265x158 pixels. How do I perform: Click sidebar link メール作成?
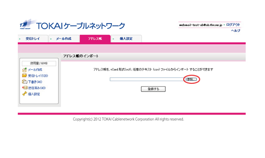35,70
